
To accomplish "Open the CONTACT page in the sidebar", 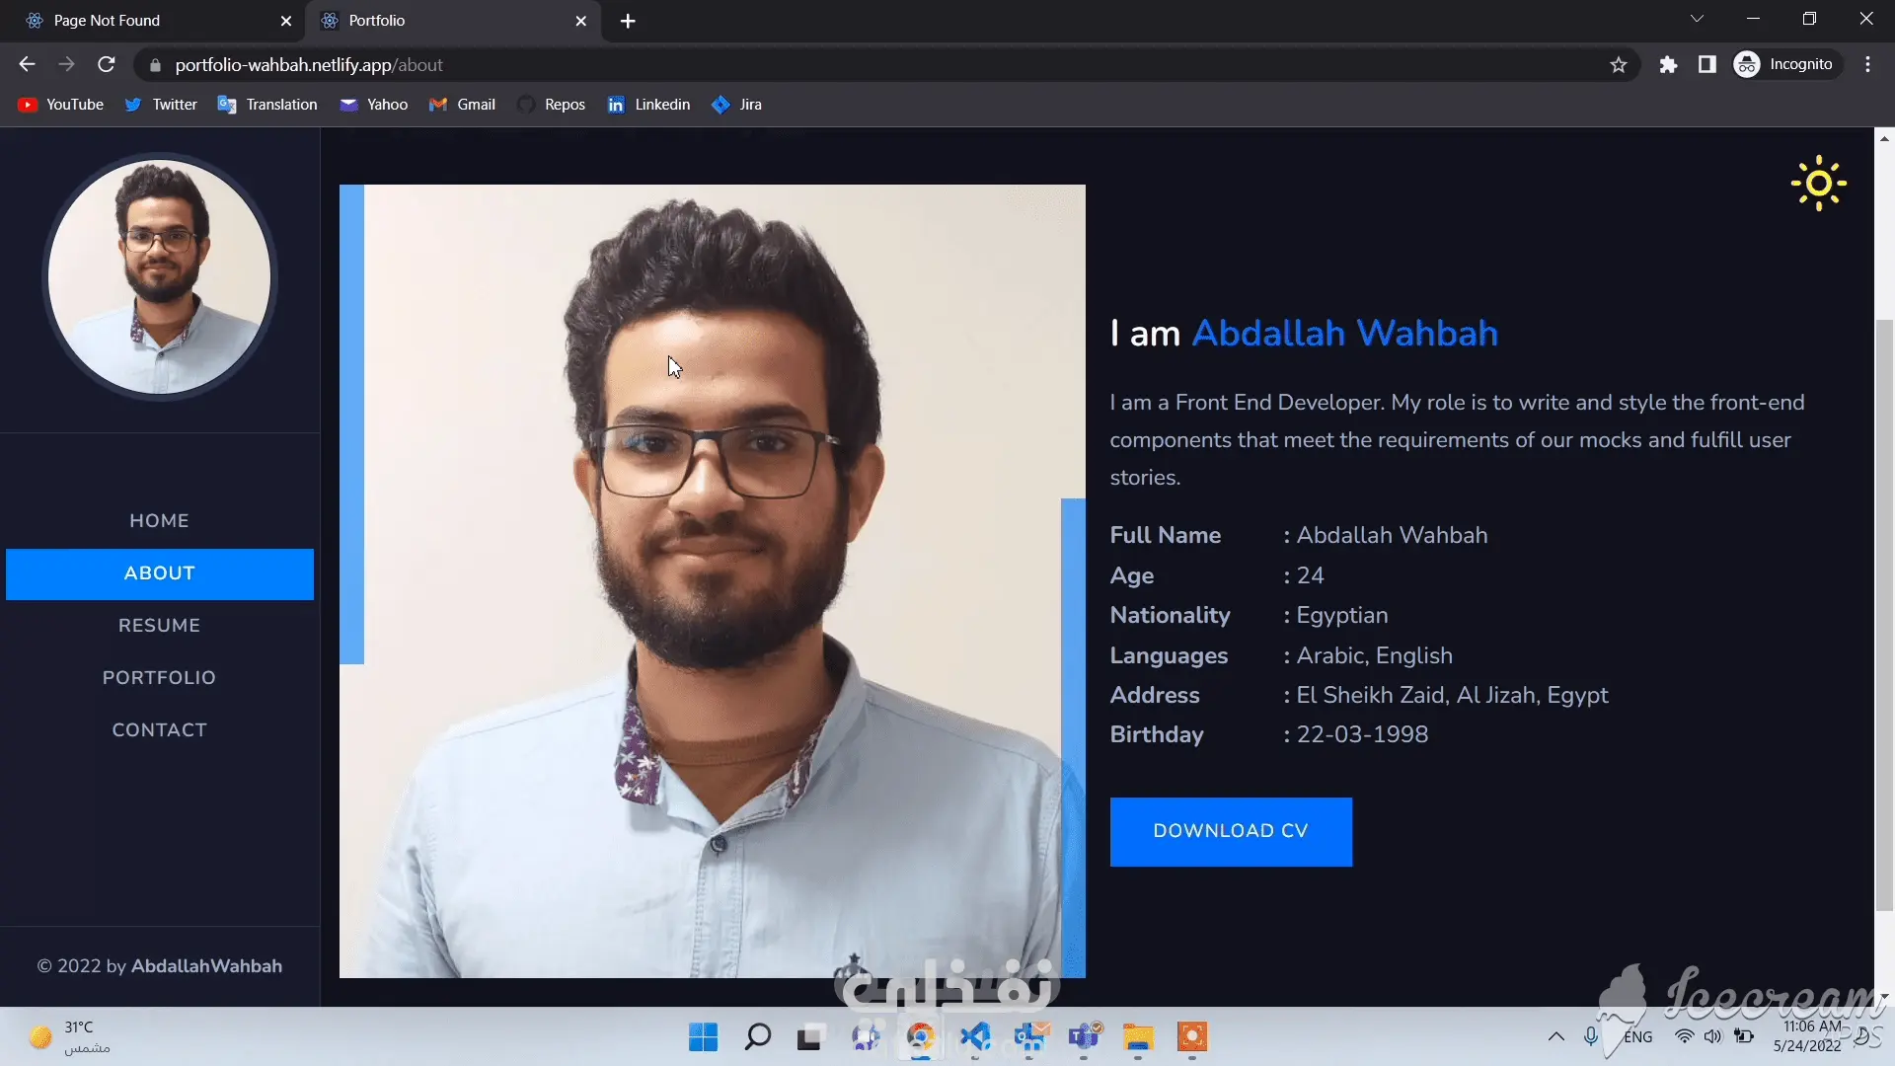I will (x=159, y=730).
